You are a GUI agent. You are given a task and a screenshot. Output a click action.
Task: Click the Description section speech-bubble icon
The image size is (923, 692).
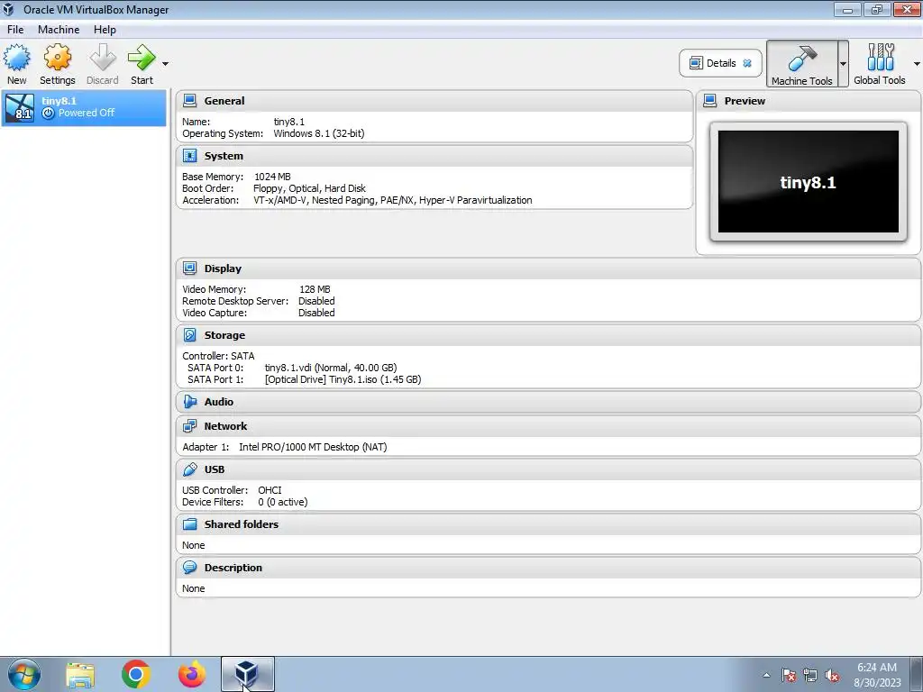coord(189,568)
